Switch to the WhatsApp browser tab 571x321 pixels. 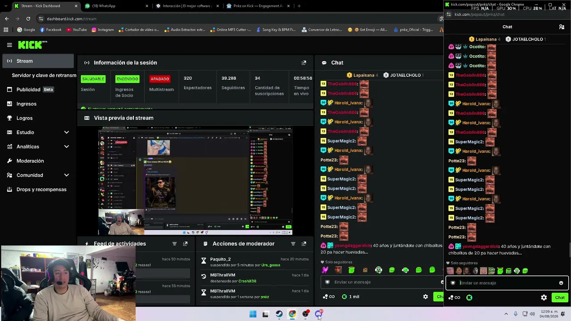point(117,6)
